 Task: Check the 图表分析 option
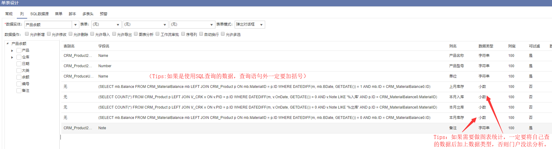tap(136, 34)
